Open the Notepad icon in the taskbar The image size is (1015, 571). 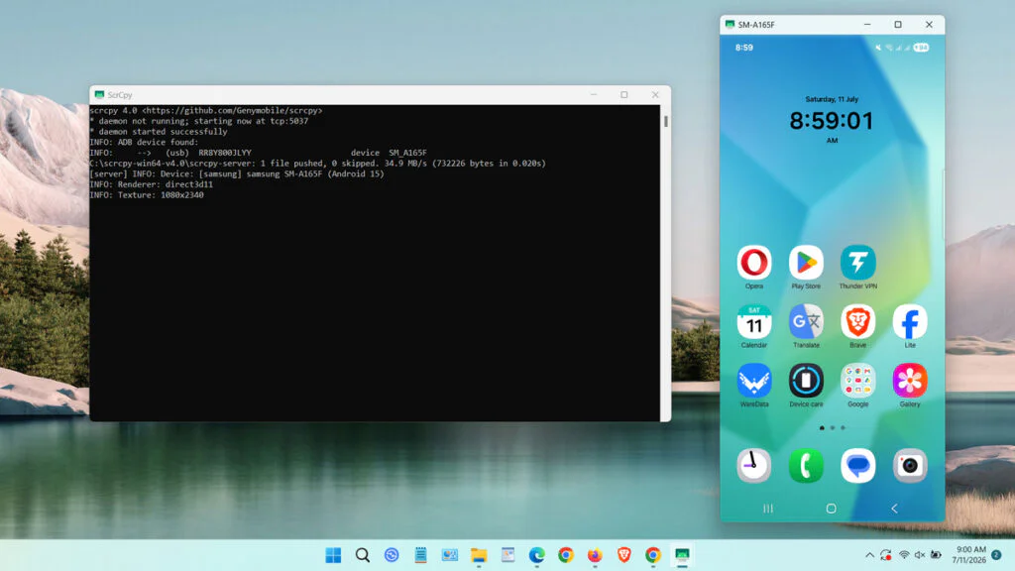pyautogui.click(x=420, y=555)
